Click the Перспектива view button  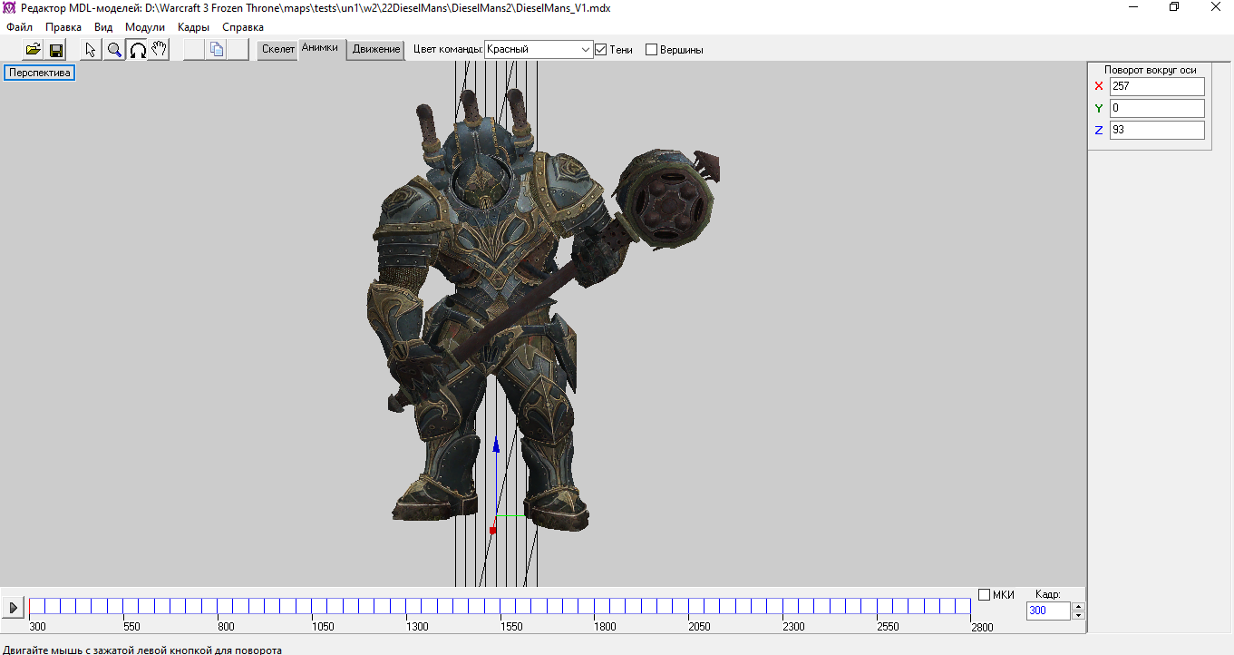coord(40,73)
